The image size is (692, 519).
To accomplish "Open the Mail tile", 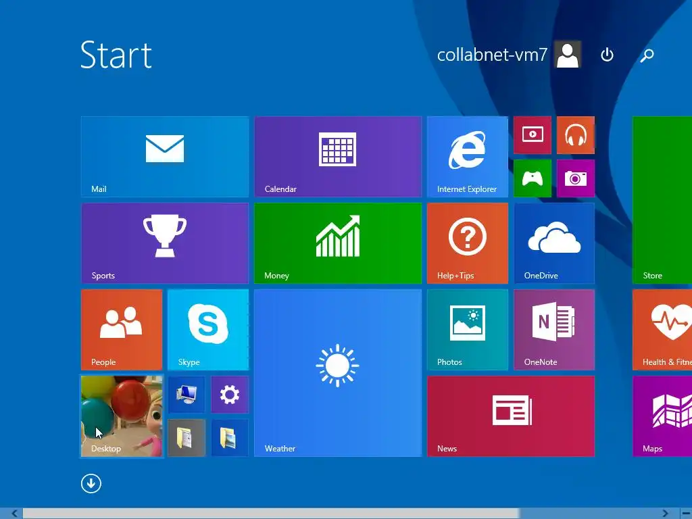I will (x=165, y=157).
